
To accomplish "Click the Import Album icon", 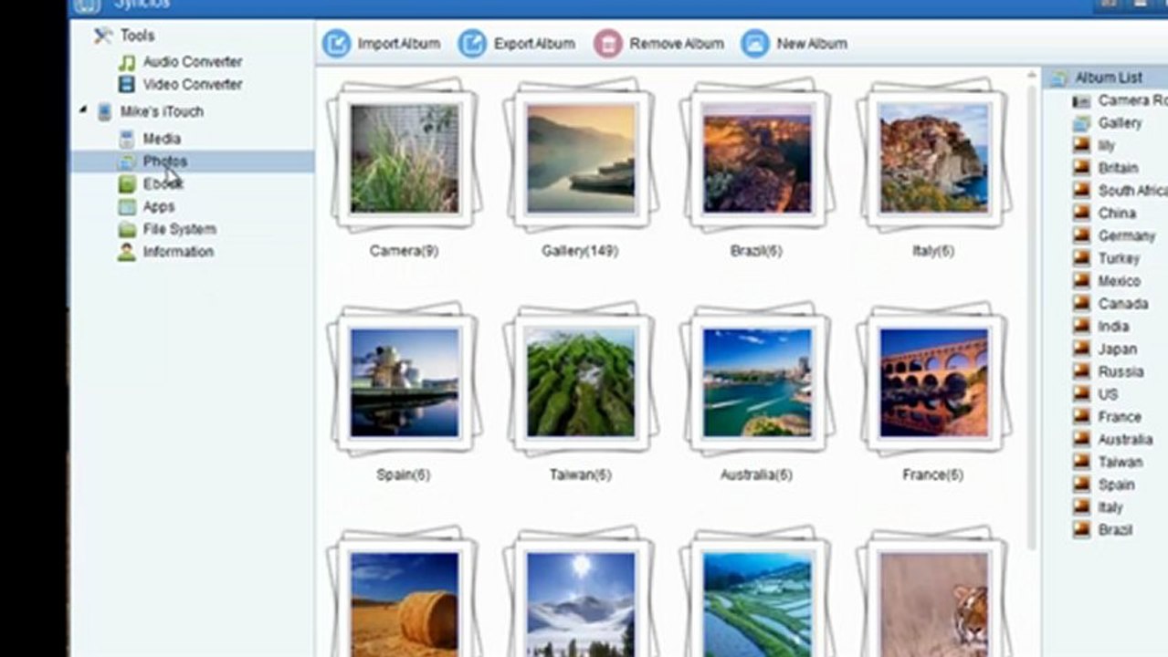I will coord(336,43).
